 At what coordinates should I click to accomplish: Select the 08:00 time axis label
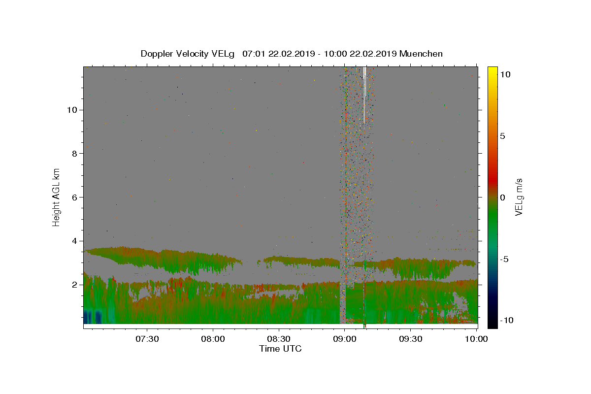pyautogui.click(x=213, y=339)
